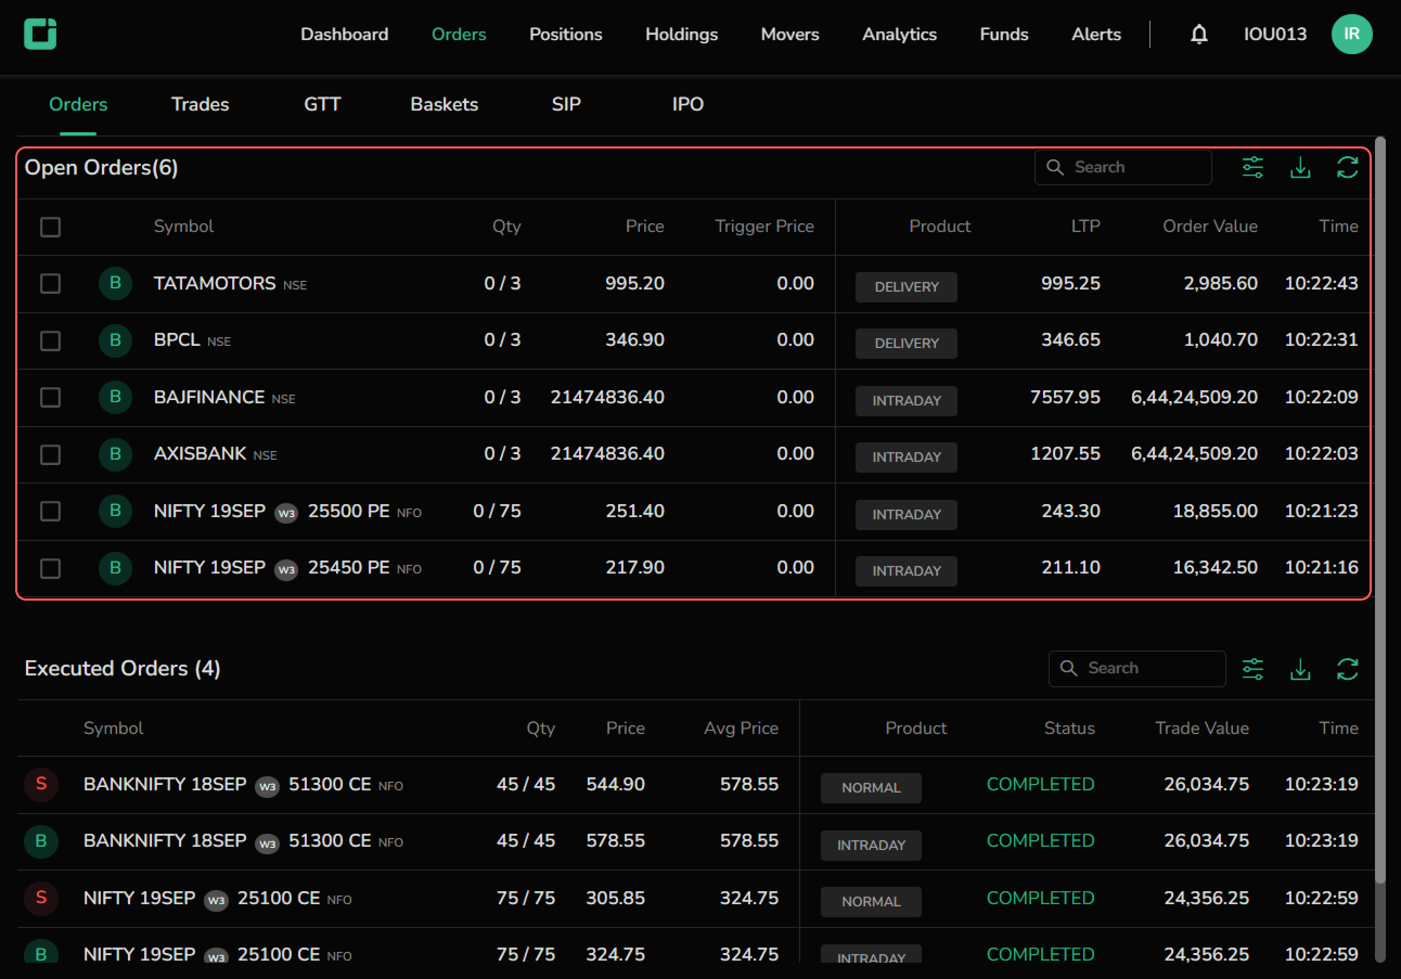Switch to the GTT tab
The image size is (1401, 979).
(322, 104)
